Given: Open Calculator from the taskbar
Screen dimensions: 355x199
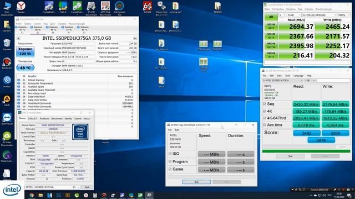Looking at the screenshot, I should click(95, 195).
